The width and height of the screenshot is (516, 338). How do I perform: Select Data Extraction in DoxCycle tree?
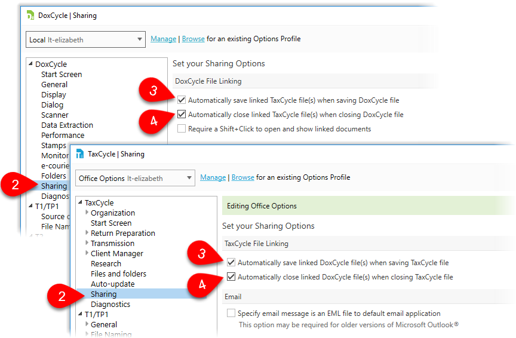coord(67,125)
